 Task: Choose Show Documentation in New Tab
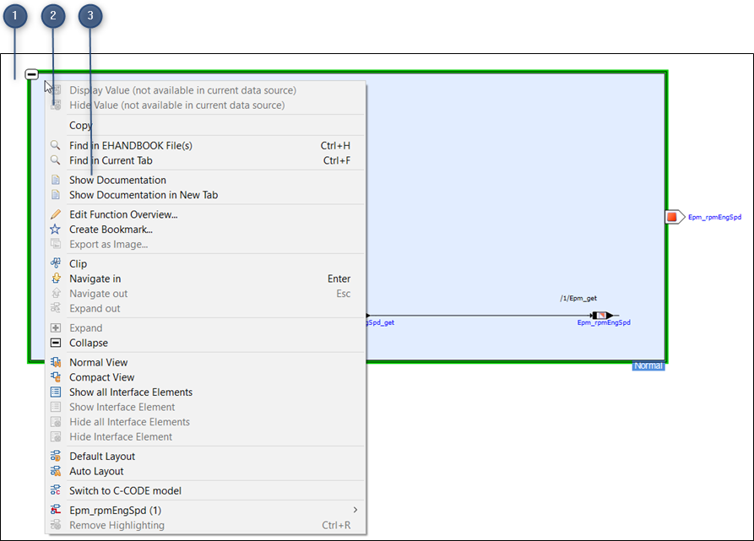coord(144,195)
